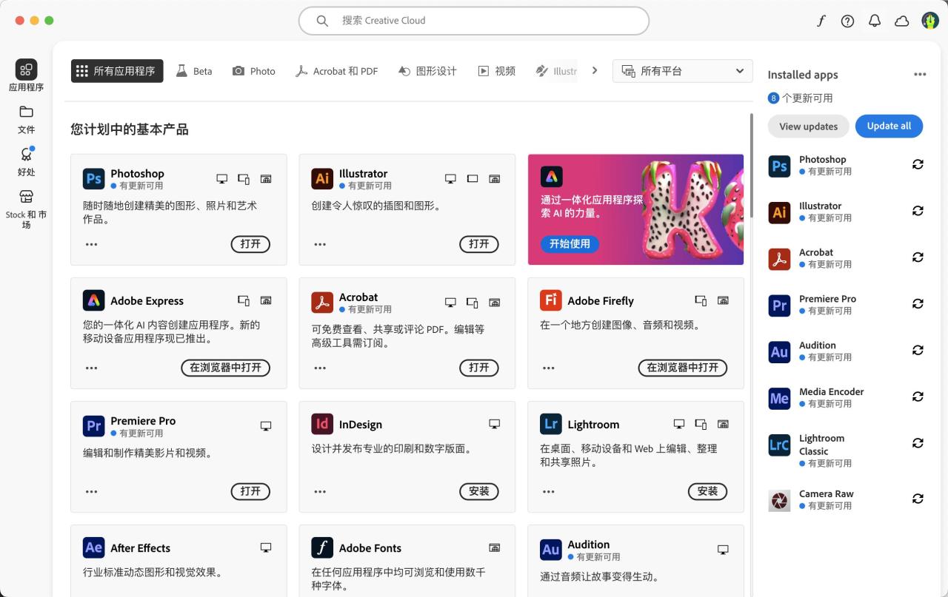This screenshot has height=597, width=948.
Task: Click the Search Creative Cloud field
Action: [474, 21]
